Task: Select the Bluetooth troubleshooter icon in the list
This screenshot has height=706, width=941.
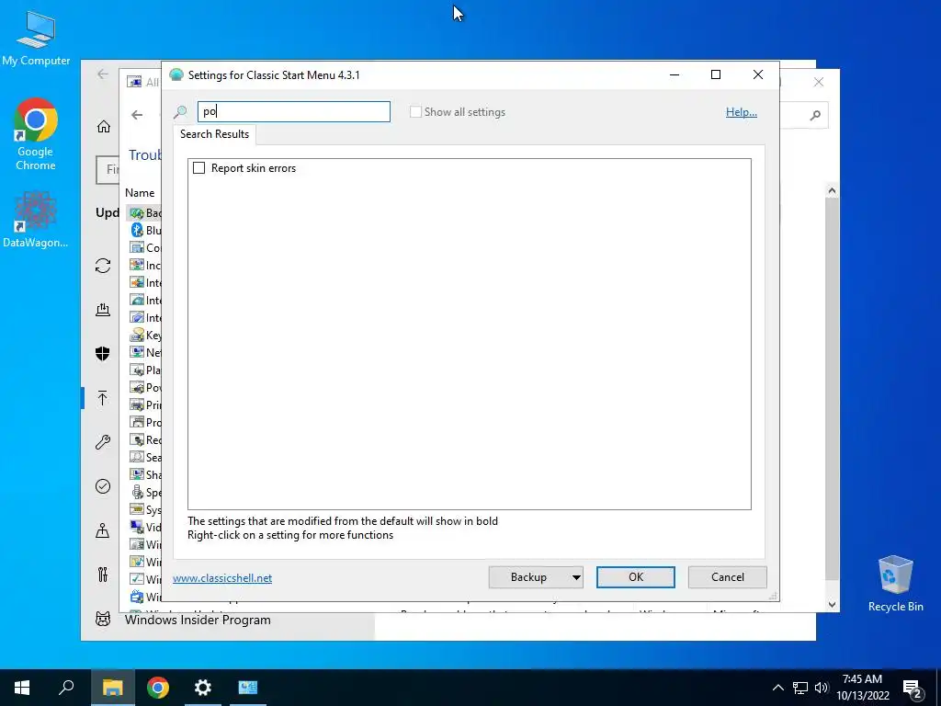Action: 137,230
